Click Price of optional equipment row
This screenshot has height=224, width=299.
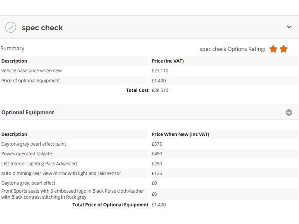point(30,81)
